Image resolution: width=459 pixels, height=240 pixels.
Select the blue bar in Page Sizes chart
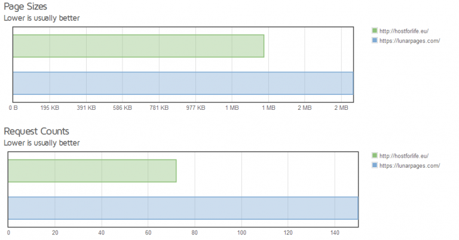pyautogui.click(x=182, y=83)
